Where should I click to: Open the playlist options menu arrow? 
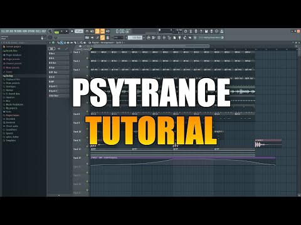(x=50, y=42)
